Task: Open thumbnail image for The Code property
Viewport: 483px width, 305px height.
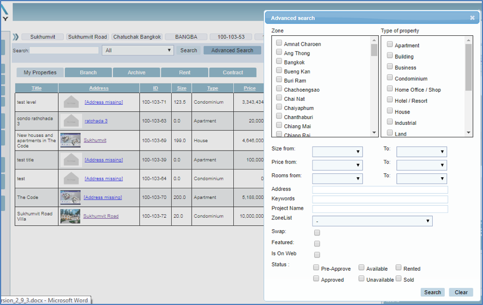Action: [x=70, y=197]
